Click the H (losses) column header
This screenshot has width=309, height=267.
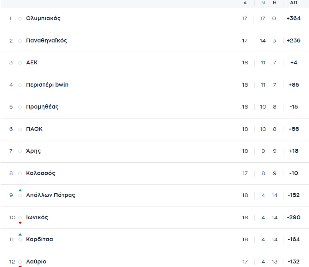click(274, 3)
